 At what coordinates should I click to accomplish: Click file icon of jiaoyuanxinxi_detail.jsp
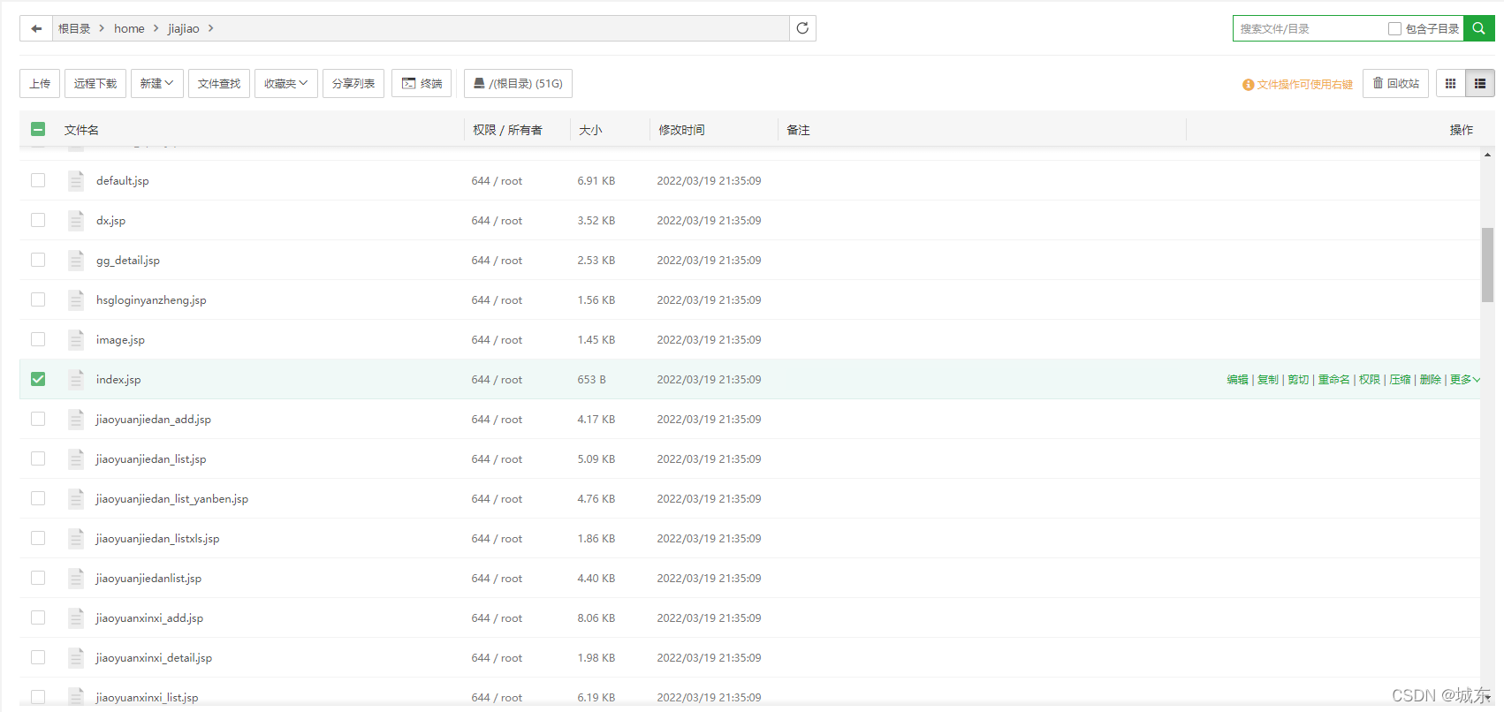tap(76, 657)
